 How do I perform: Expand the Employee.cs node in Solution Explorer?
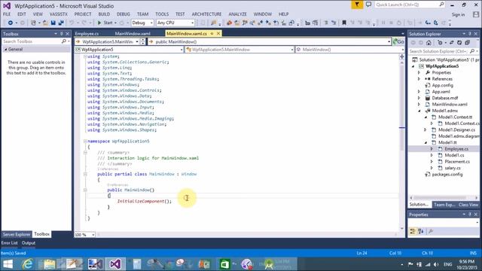tap(432, 149)
